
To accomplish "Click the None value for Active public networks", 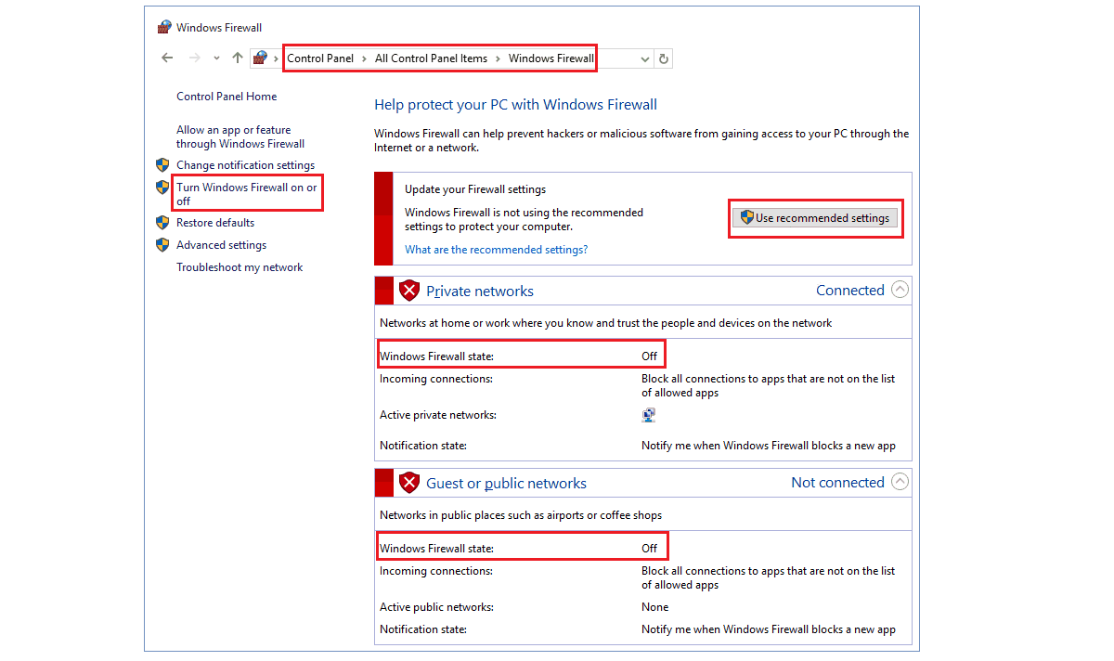I will point(654,607).
